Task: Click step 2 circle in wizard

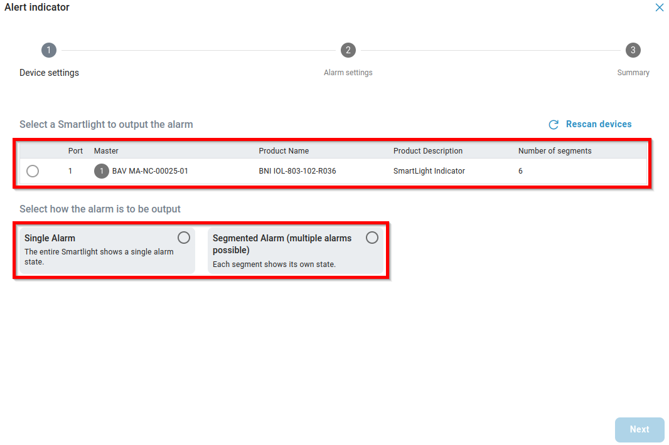Action: coord(348,50)
